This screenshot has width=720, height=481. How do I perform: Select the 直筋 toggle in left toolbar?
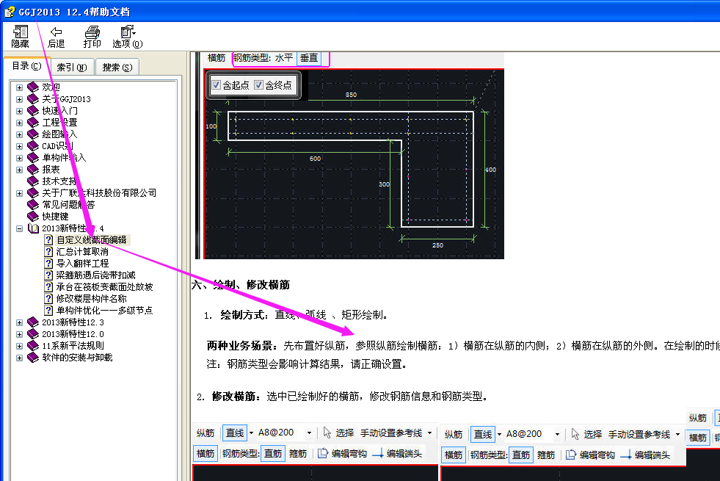coord(273,453)
